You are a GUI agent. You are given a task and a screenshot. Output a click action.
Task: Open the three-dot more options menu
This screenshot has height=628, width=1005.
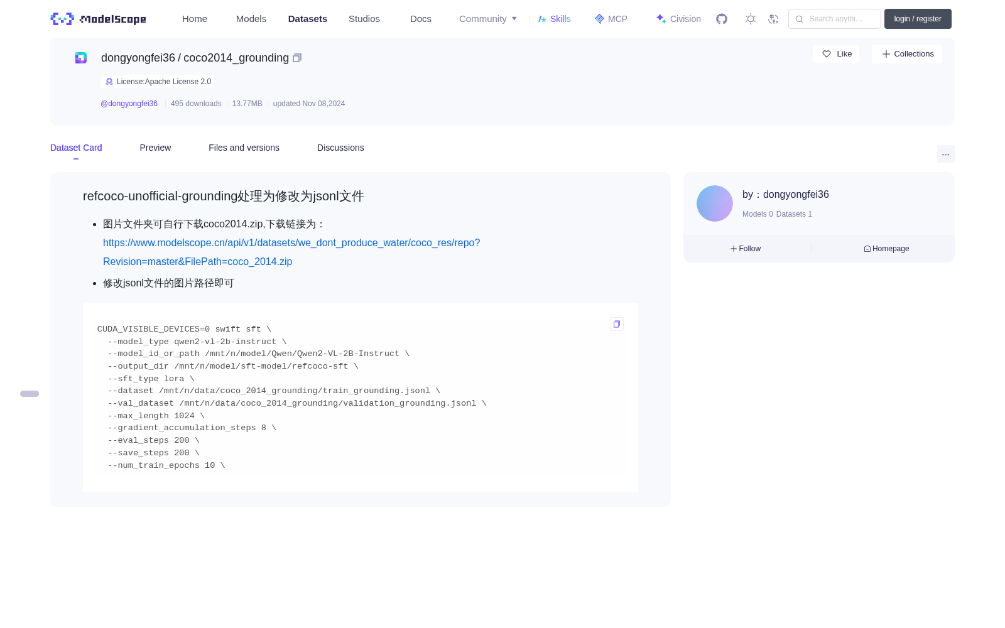coord(946,154)
